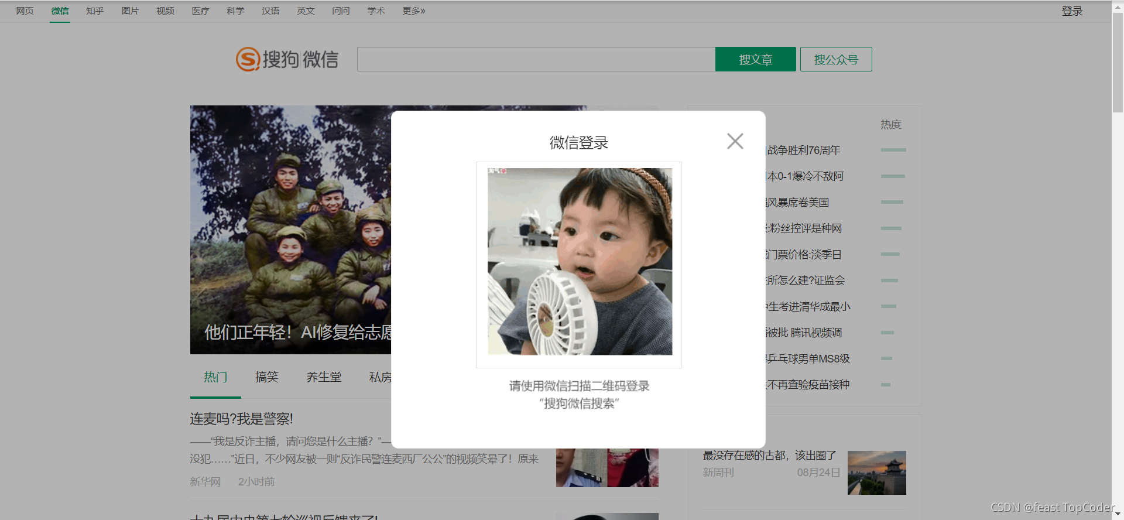Click the 搜文章 search button
The width and height of the screenshot is (1124, 520).
coord(755,59)
